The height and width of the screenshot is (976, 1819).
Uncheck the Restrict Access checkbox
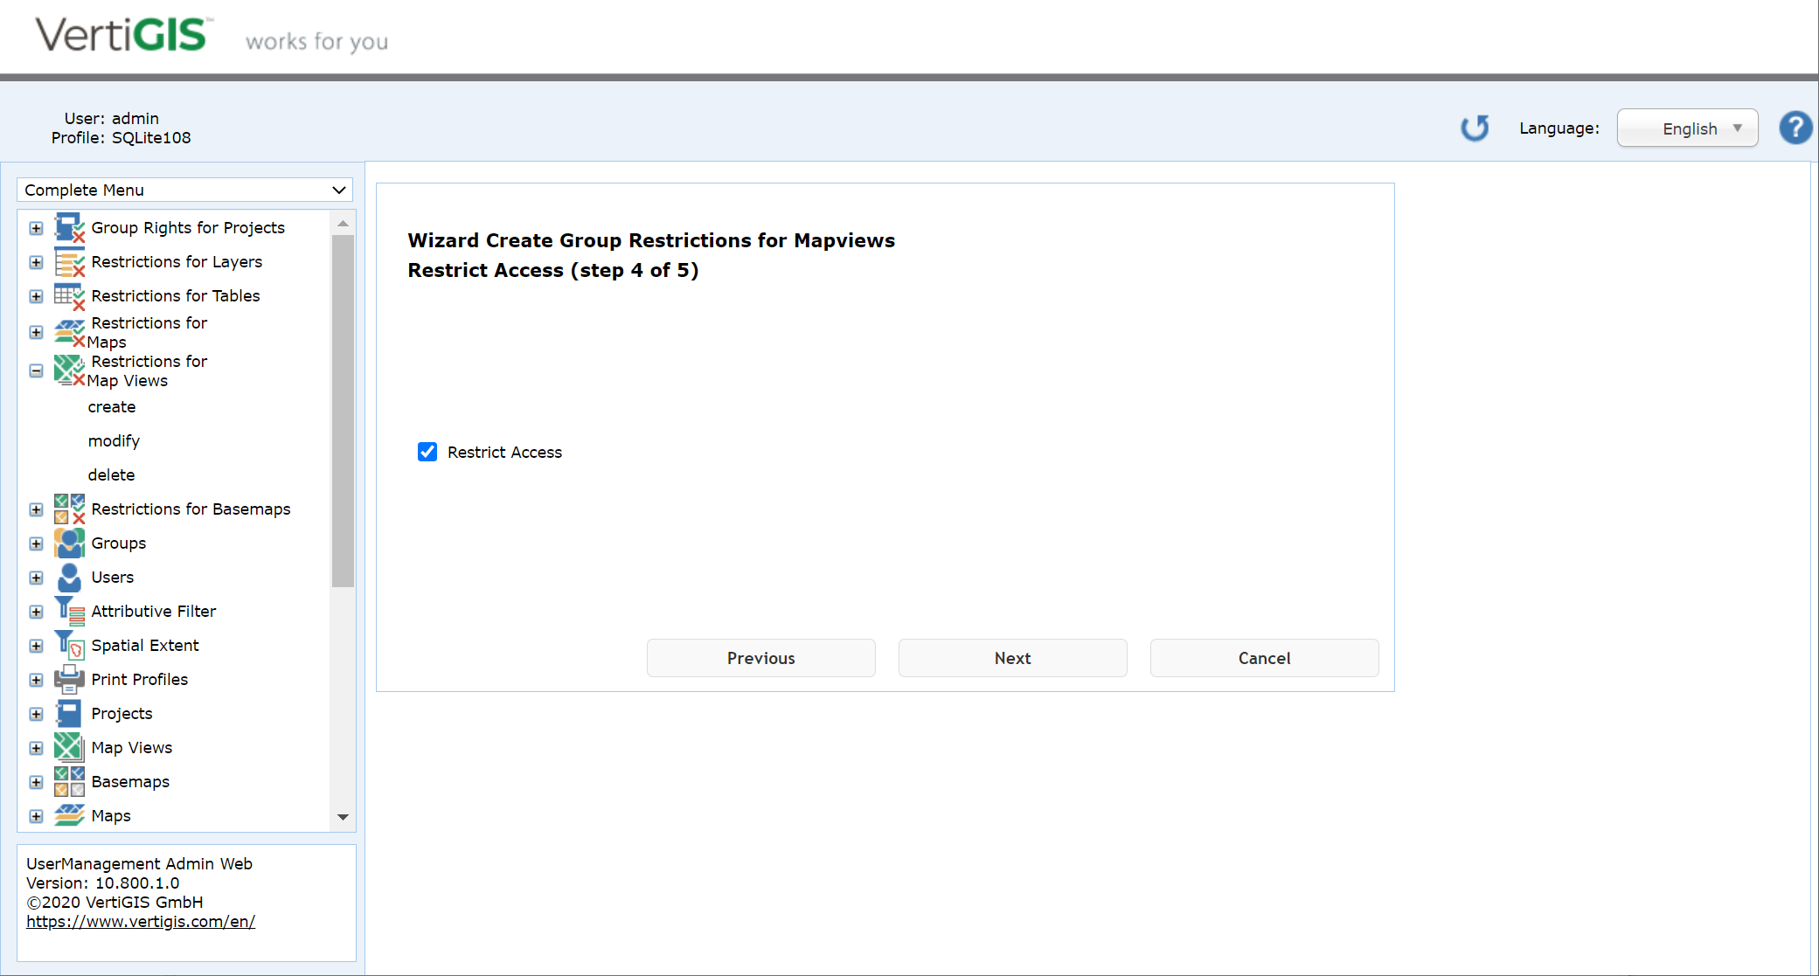tap(427, 452)
